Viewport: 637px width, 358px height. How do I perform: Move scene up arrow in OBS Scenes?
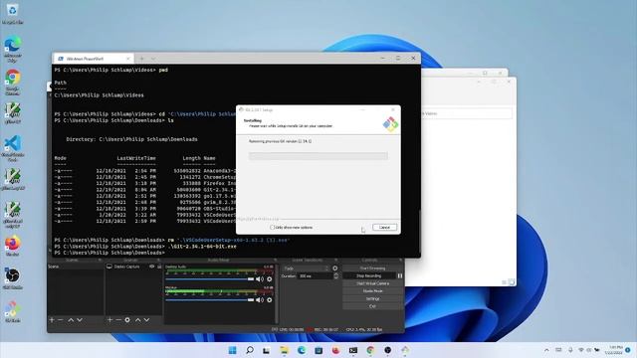click(x=71, y=320)
